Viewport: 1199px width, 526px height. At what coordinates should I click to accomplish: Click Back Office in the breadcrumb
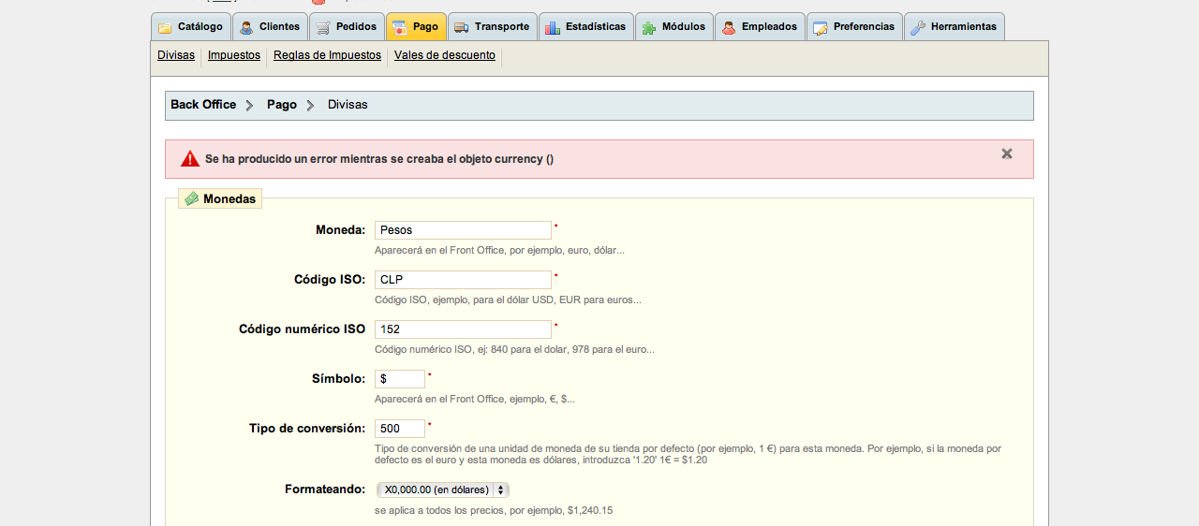tap(203, 105)
